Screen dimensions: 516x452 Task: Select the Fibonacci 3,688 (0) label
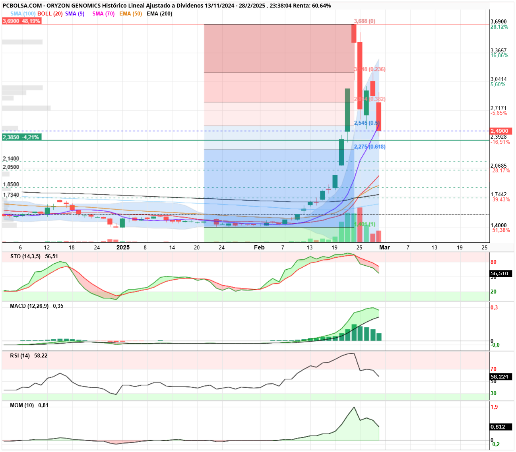(365, 21)
